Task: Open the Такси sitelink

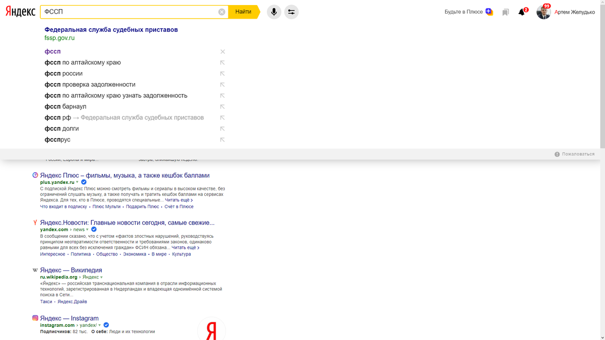Action: point(46,301)
